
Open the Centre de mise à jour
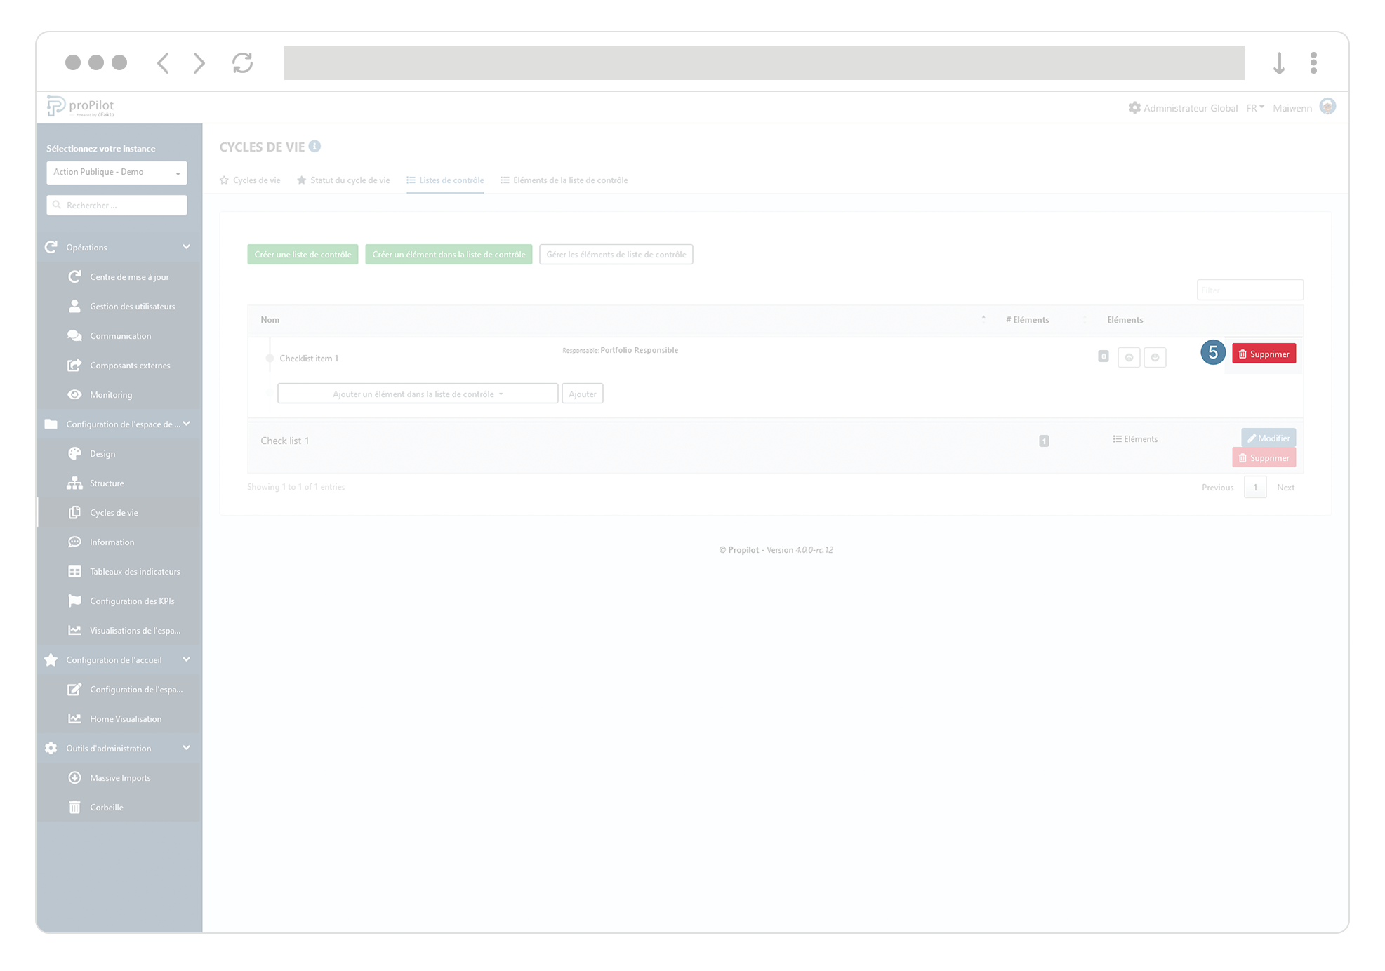(129, 276)
